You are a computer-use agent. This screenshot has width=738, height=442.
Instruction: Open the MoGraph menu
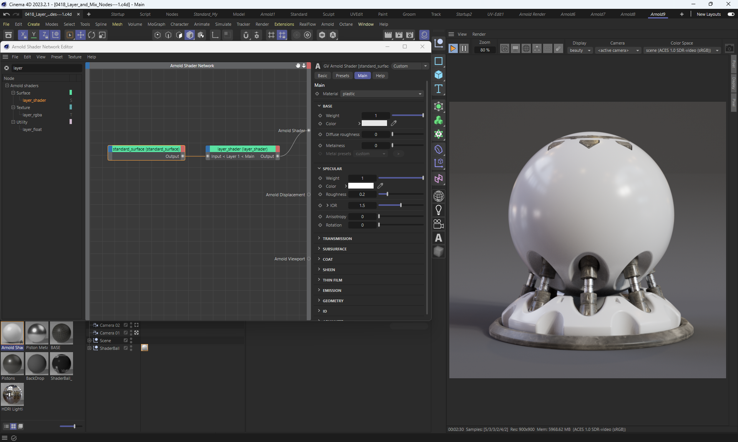[156, 24]
